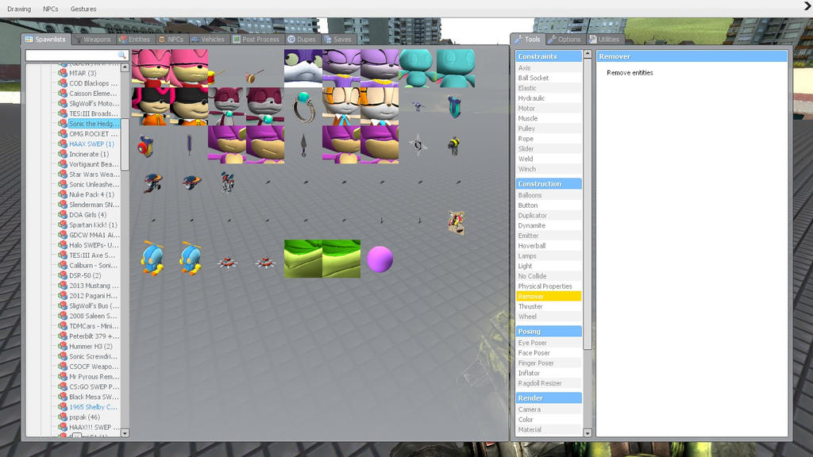Select pspak (46) tree entry
Viewport: 813px width, 457px height.
click(x=84, y=417)
